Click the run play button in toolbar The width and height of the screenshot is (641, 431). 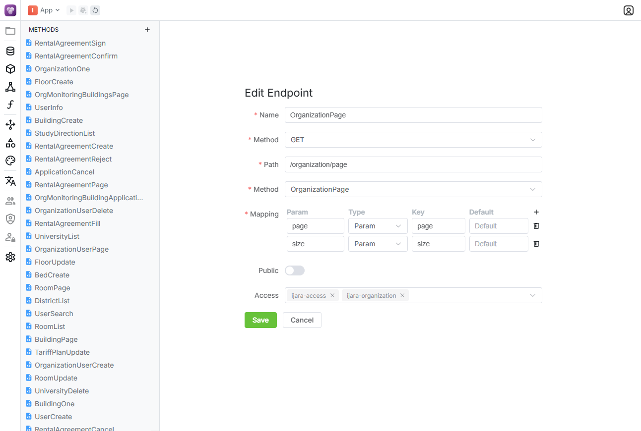[x=71, y=10]
